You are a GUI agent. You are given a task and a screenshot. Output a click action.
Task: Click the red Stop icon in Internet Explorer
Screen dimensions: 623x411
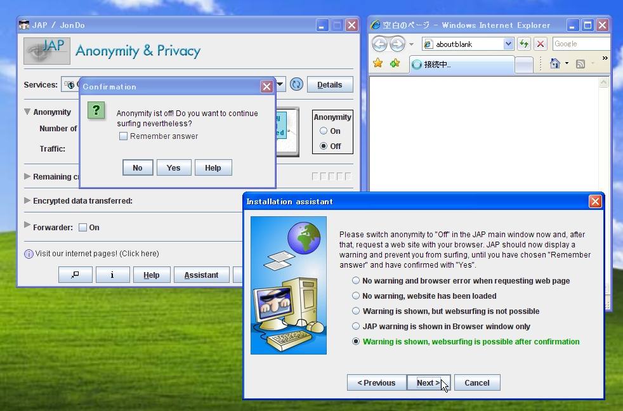pyautogui.click(x=541, y=44)
